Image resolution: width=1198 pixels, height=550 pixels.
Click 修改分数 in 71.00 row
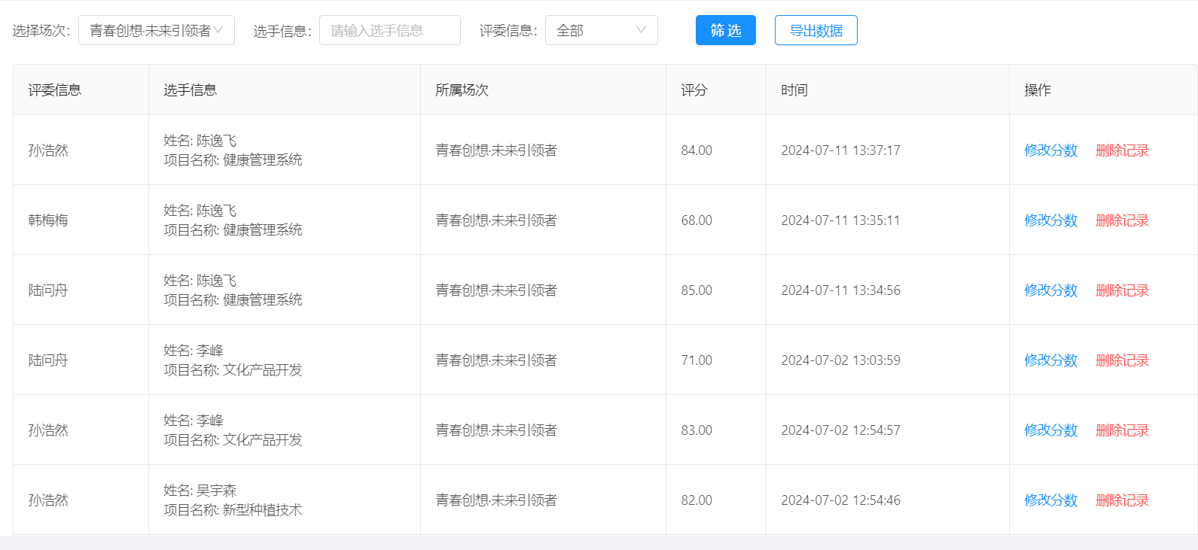click(1051, 360)
